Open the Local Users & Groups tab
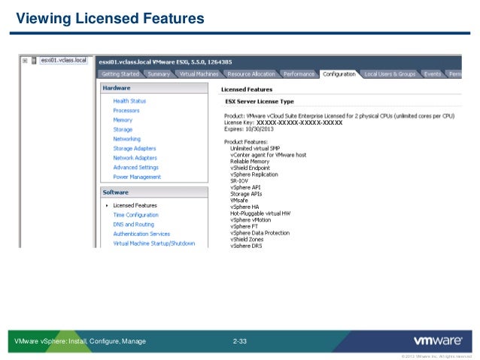The image size is (480, 360). coord(390,74)
